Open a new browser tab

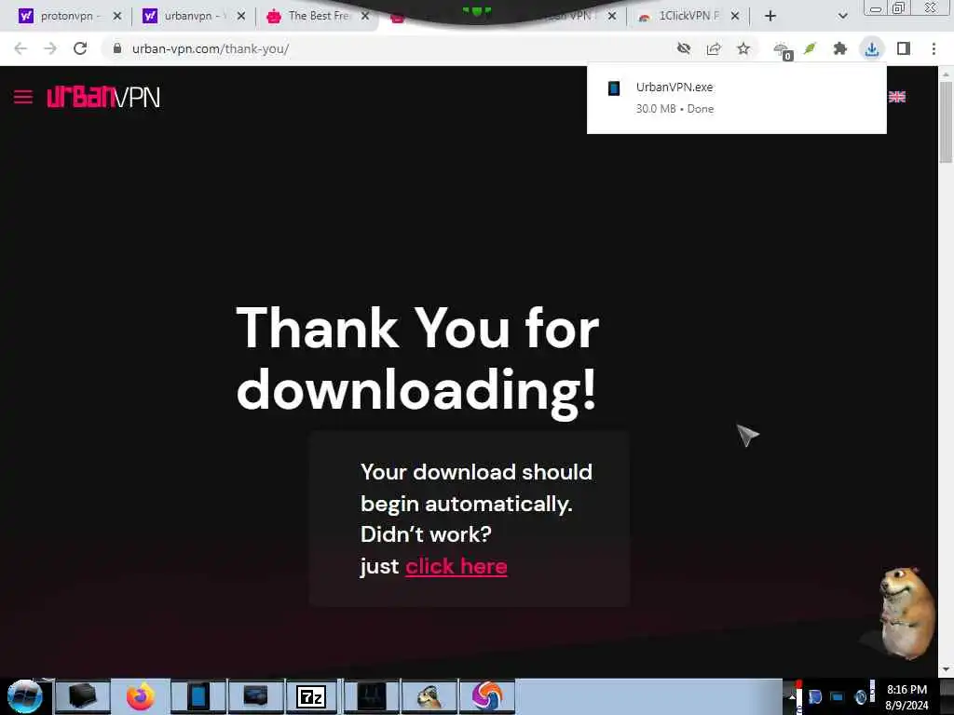click(x=770, y=17)
